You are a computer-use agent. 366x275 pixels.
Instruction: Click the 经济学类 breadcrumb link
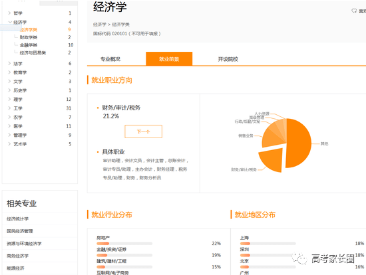coord(120,25)
